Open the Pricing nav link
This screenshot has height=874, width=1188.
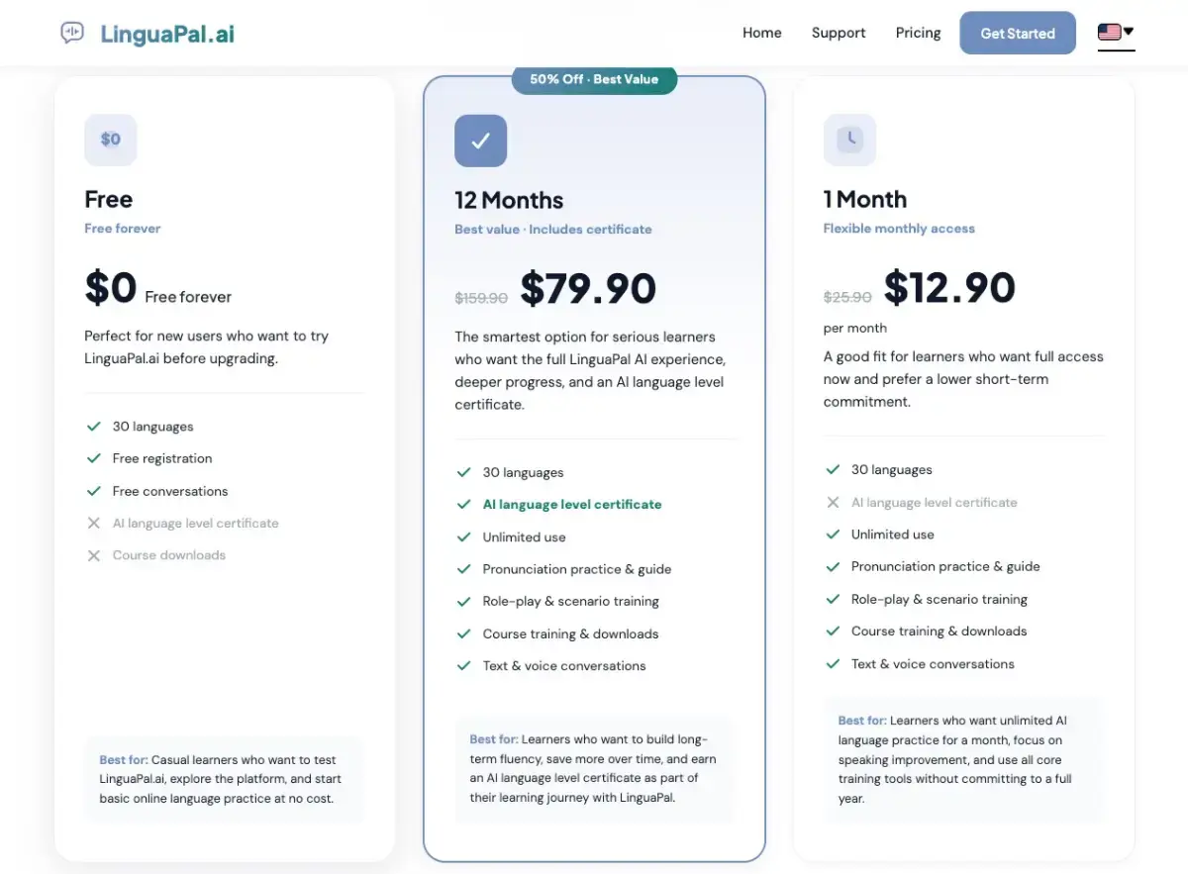pyautogui.click(x=919, y=33)
